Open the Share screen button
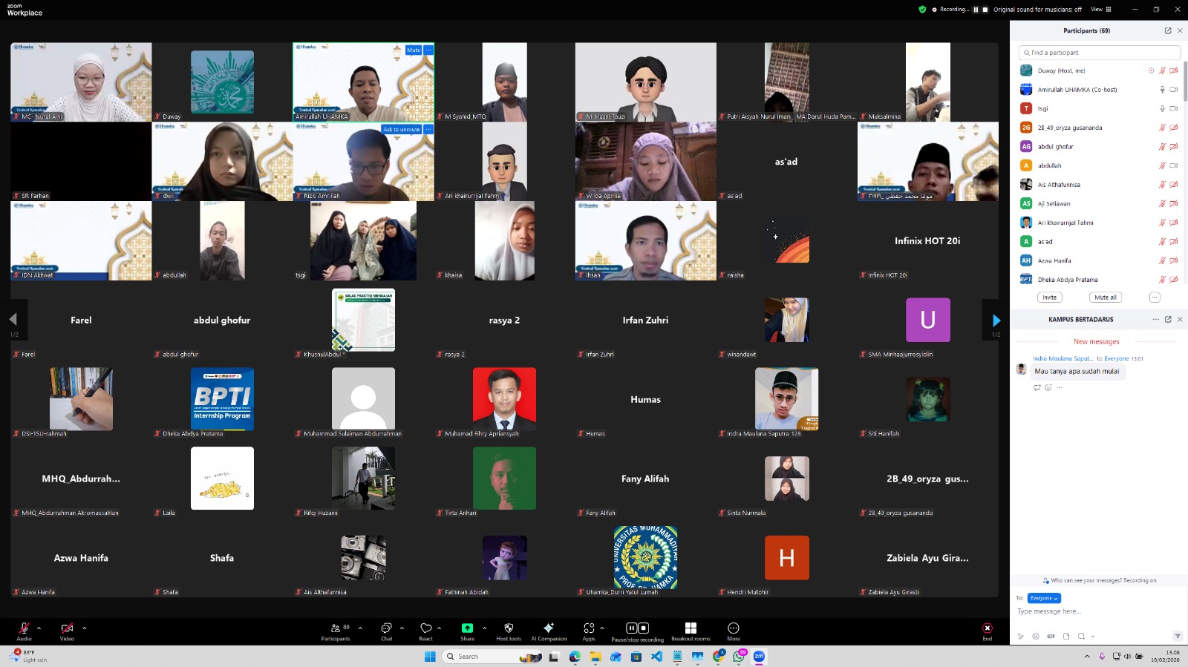Screen dimensions: 1188x667 pyautogui.click(x=467, y=628)
